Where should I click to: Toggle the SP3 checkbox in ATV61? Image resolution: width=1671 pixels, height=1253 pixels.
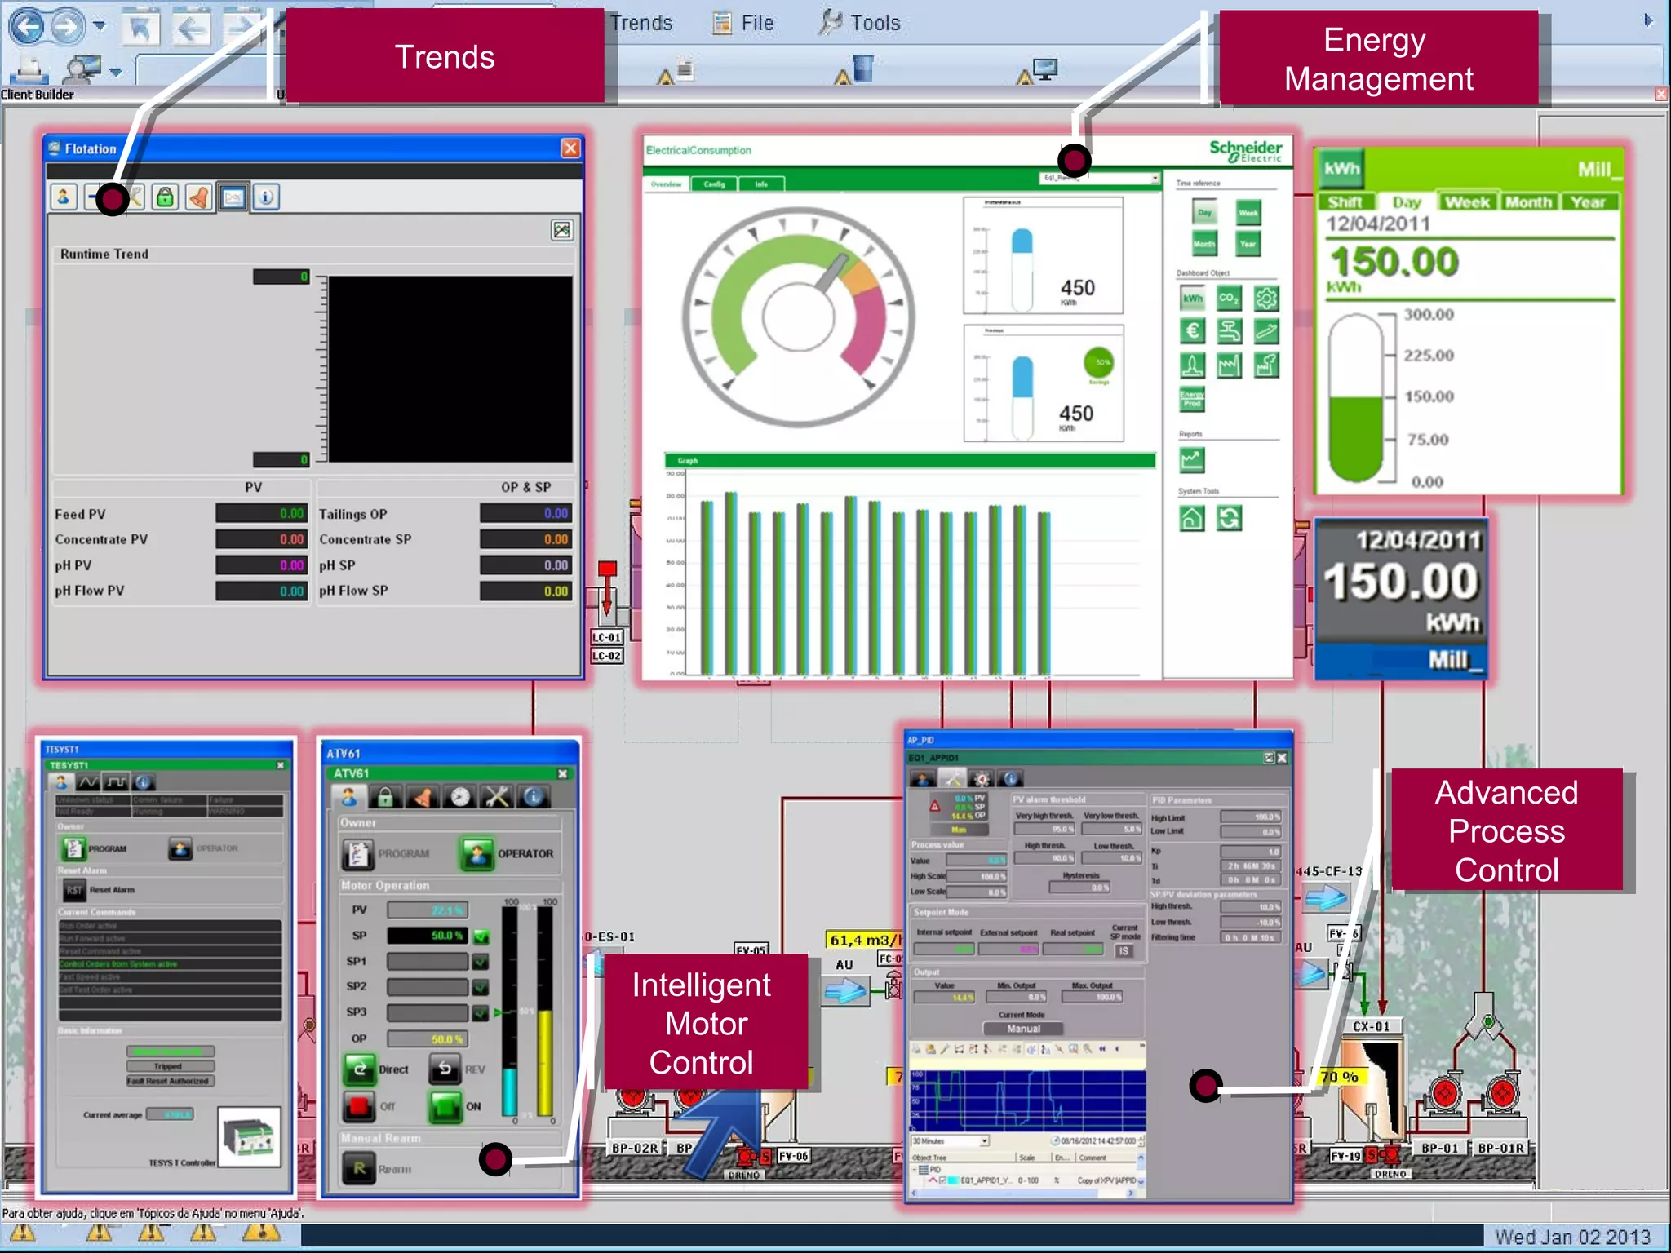point(481,1013)
